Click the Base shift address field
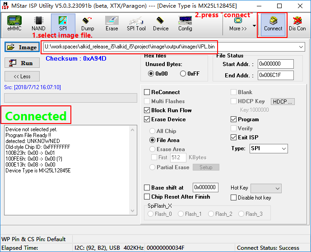This screenshot has height=252, width=311. pyautogui.click(x=205, y=188)
